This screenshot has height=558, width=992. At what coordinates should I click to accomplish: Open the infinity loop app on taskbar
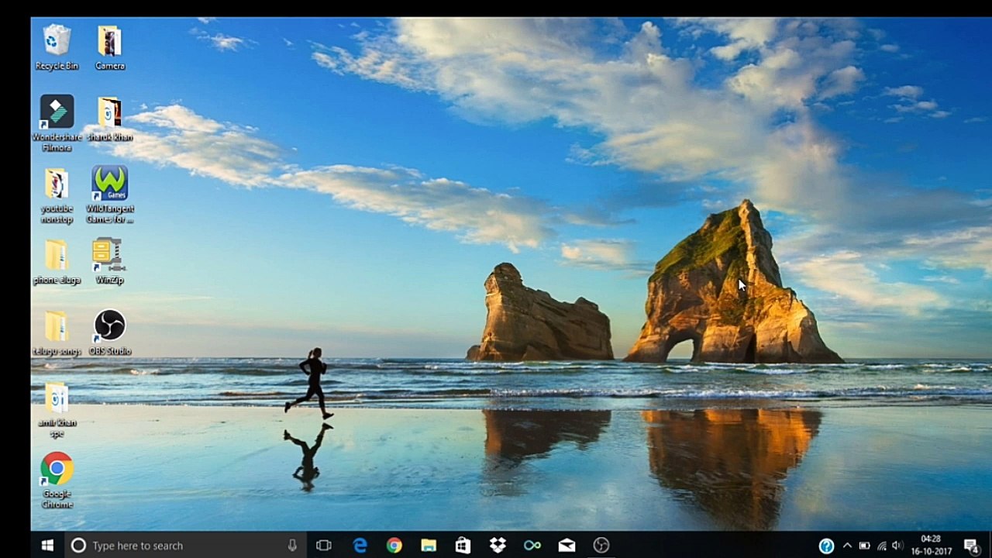click(532, 546)
